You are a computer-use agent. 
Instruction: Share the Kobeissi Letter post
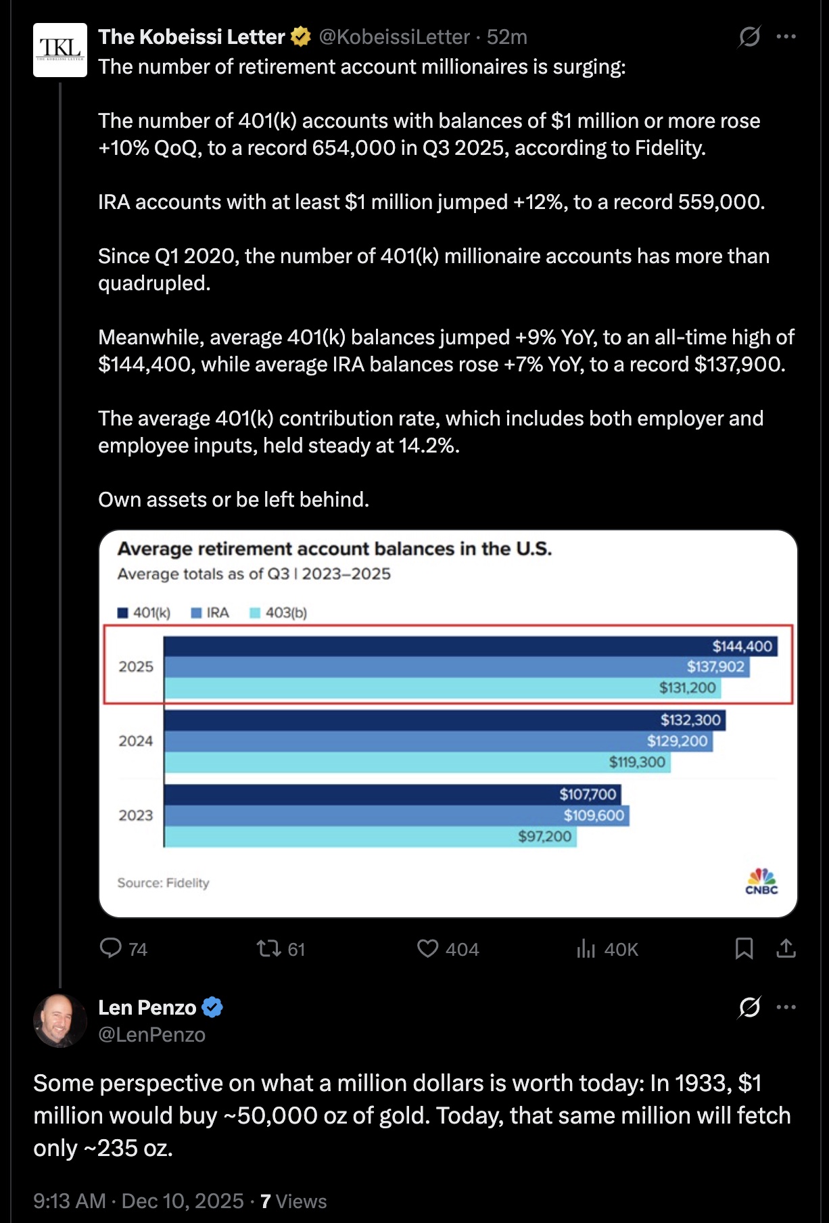[786, 948]
